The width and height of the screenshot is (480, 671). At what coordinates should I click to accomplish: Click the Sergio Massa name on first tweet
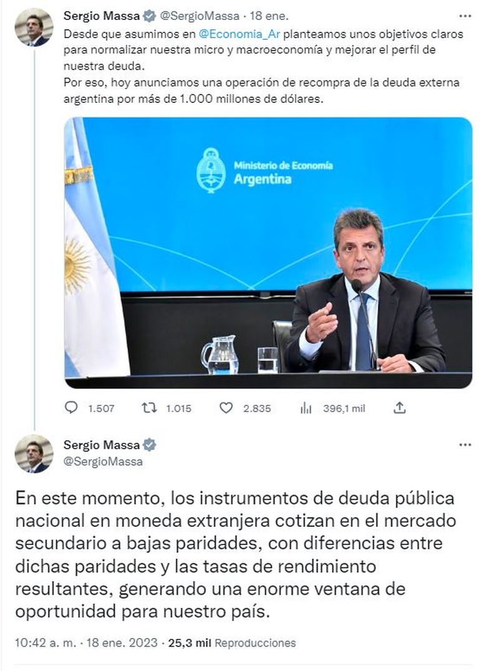102,16
